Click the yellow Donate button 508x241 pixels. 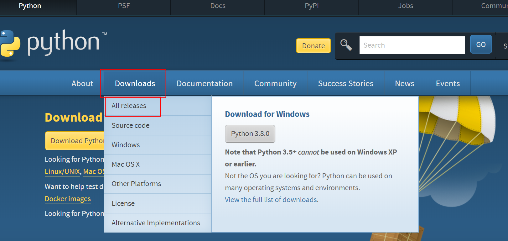314,46
